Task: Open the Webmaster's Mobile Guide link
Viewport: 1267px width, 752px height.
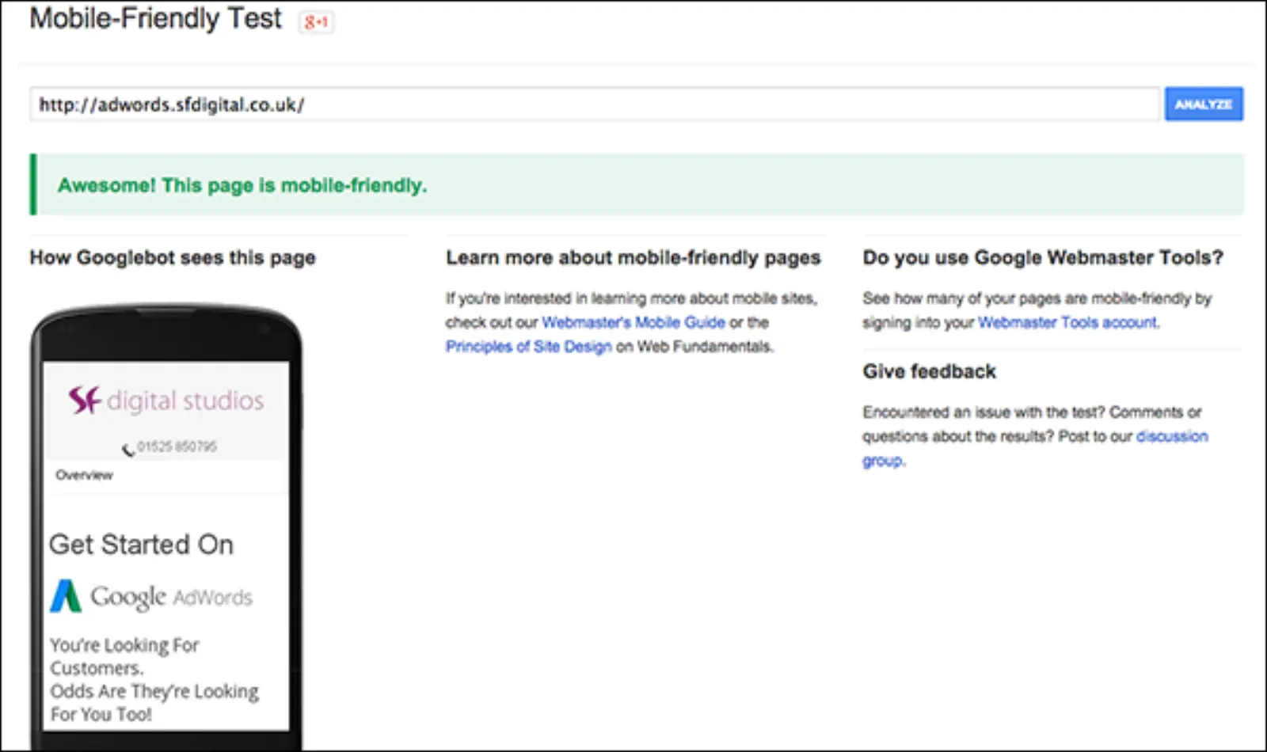Action: point(633,322)
